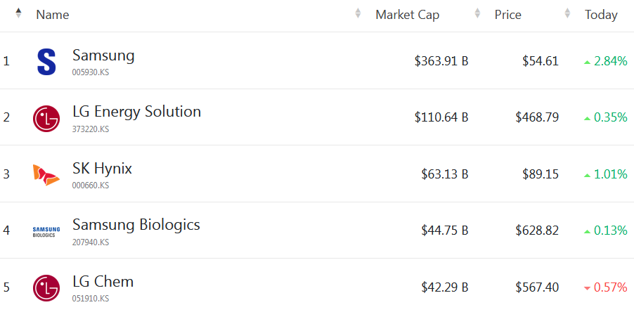Click the Samsung logo icon
This screenshot has height=312, width=634.
pyautogui.click(x=46, y=61)
